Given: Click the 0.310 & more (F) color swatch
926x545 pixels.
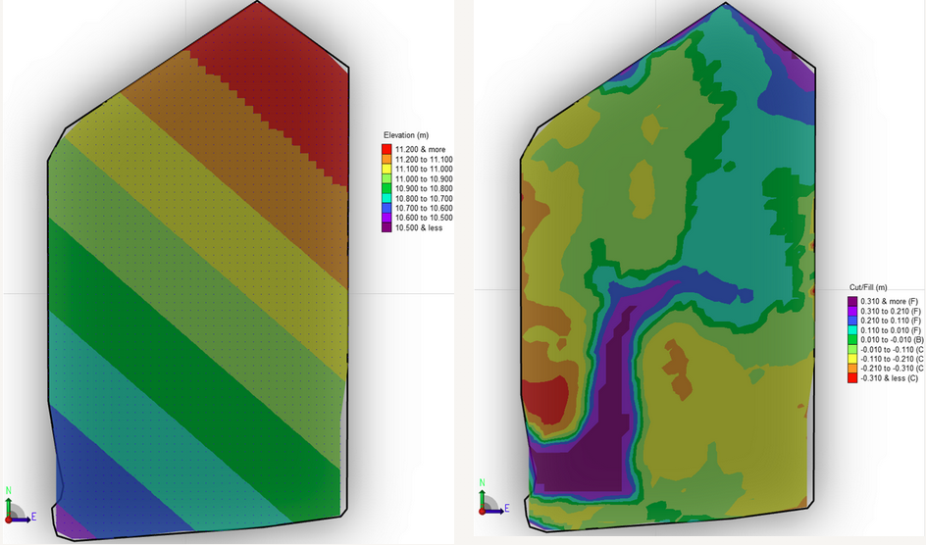Looking at the screenshot, I should 852,301.
